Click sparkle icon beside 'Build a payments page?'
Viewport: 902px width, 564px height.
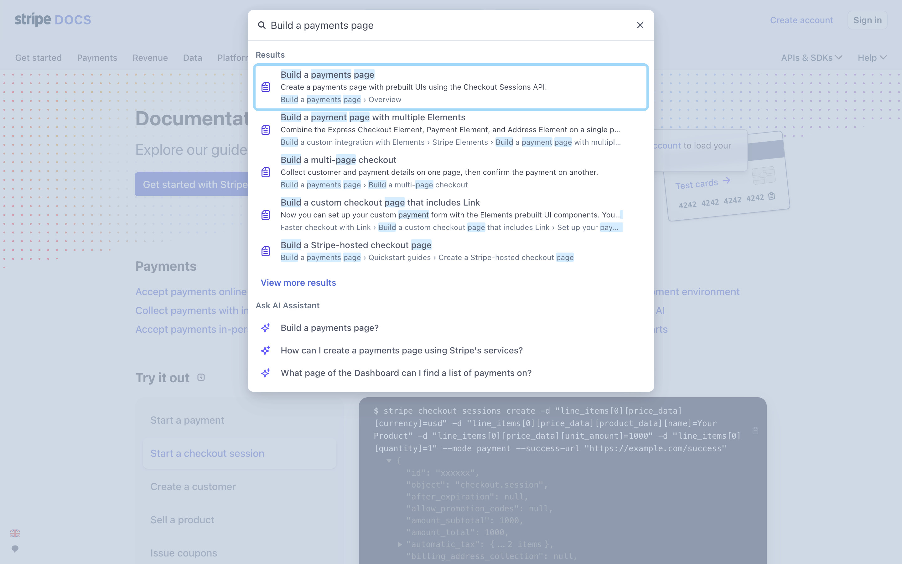pos(265,327)
